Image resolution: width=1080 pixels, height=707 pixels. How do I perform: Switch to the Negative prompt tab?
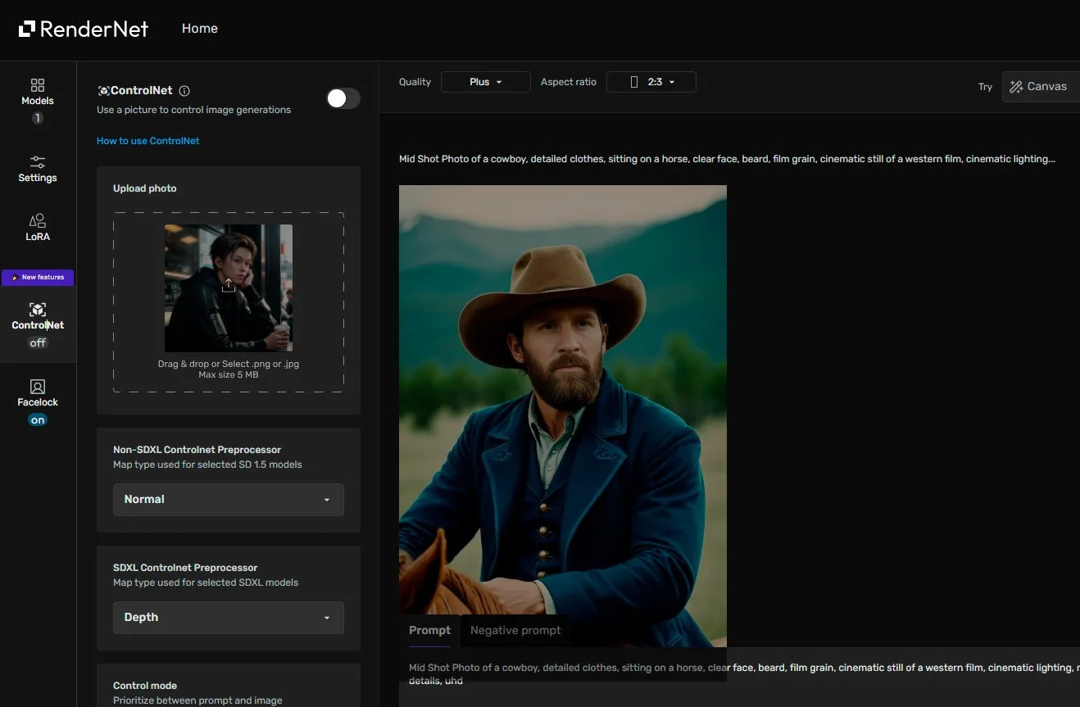[x=515, y=630]
